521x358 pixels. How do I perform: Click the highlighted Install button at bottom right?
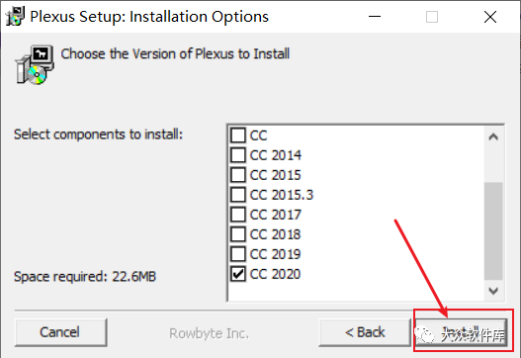click(x=462, y=332)
